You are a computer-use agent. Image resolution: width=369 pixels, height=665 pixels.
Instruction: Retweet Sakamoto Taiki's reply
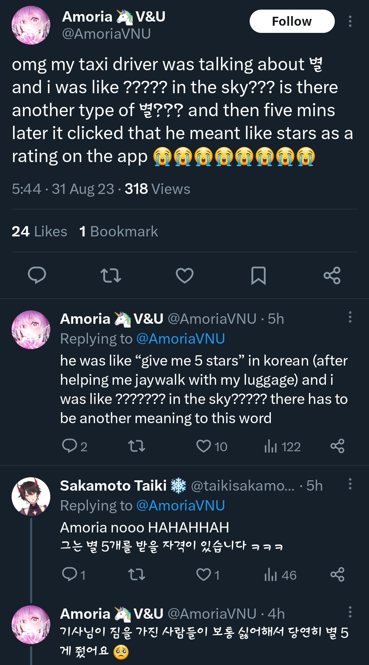tap(136, 575)
